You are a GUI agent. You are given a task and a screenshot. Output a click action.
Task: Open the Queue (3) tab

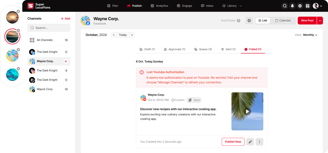[203, 49]
